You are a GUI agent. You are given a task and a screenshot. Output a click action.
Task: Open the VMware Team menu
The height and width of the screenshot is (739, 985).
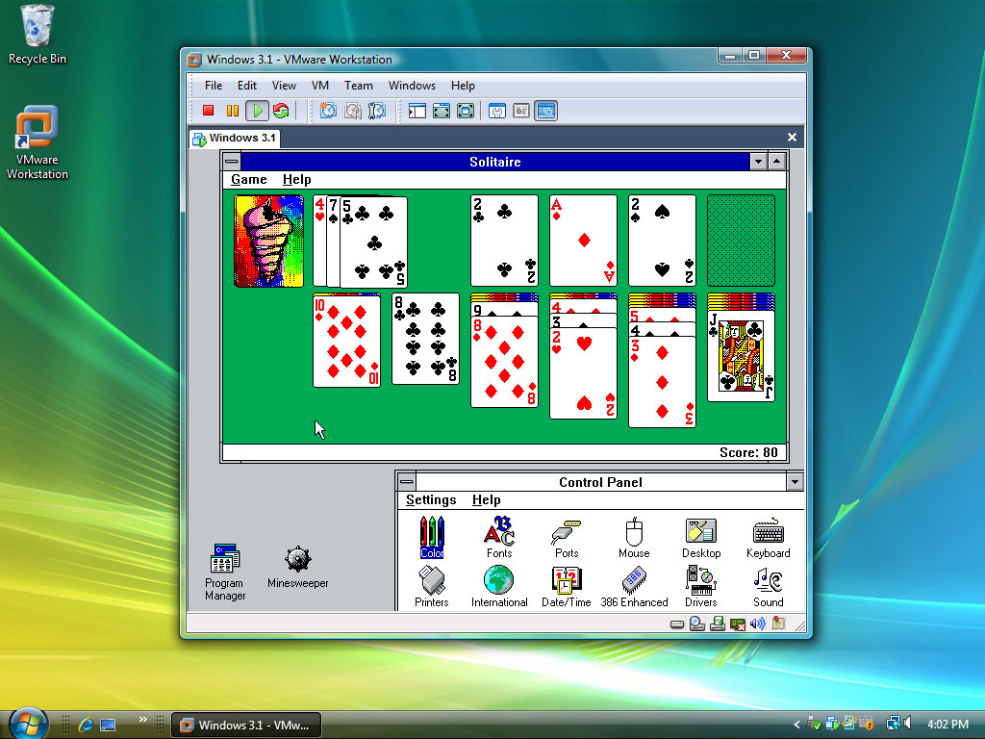358,86
